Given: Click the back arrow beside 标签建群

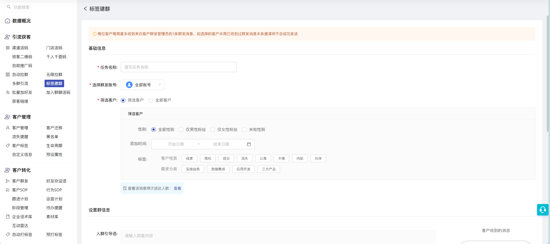Looking at the screenshot, I should pos(85,9).
